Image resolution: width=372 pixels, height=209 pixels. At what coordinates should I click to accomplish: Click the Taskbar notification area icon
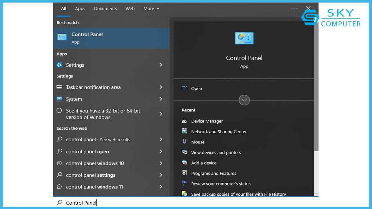pos(59,87)
